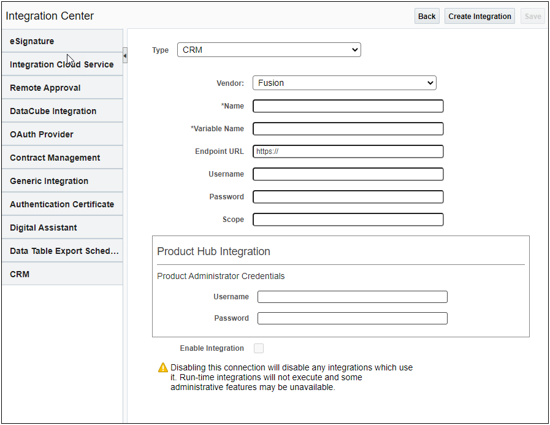Focus the Variable Name field
Screen dimensions: 550x425
pyautogui.click(x=348, y=129)
